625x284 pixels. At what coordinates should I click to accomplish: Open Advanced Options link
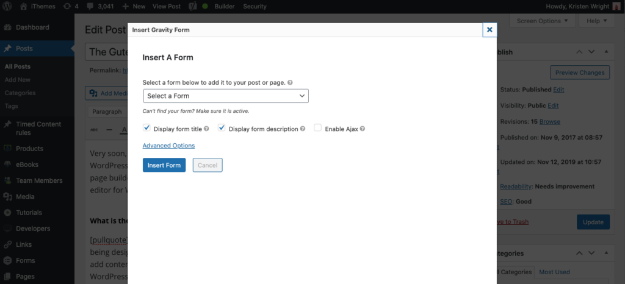[168, 146]
